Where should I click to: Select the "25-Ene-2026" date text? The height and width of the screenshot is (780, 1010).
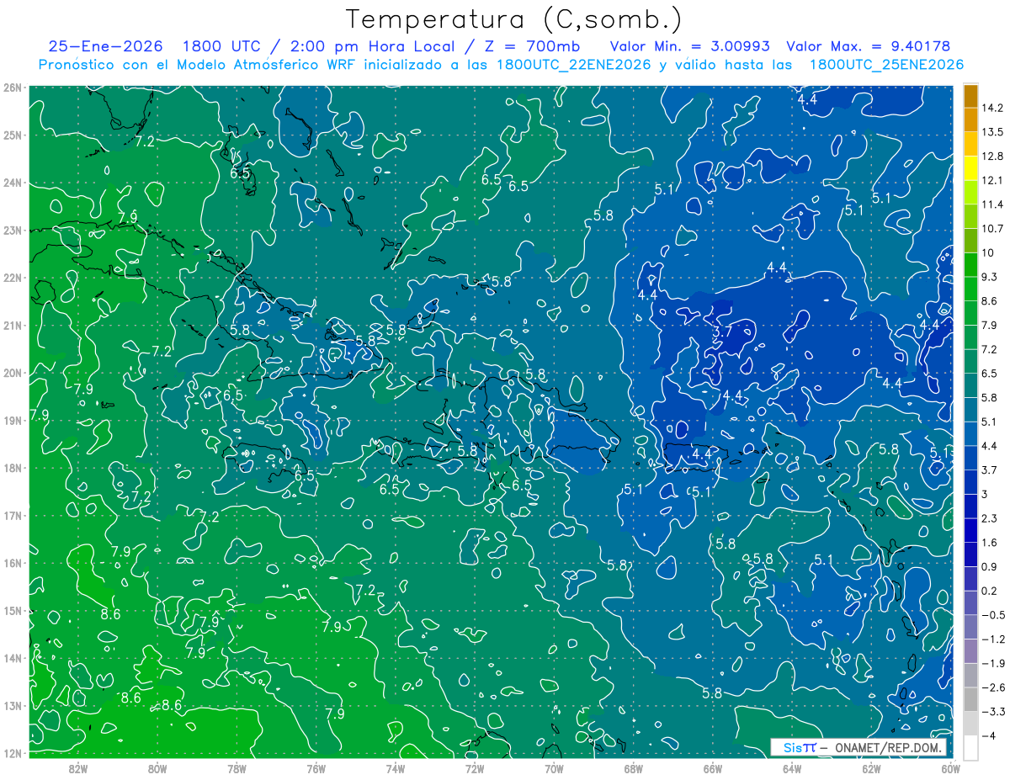(x=105, y=46)
